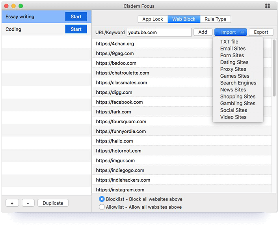Import Social Sites list
279x228 pixels.
[x=234, y=110]
